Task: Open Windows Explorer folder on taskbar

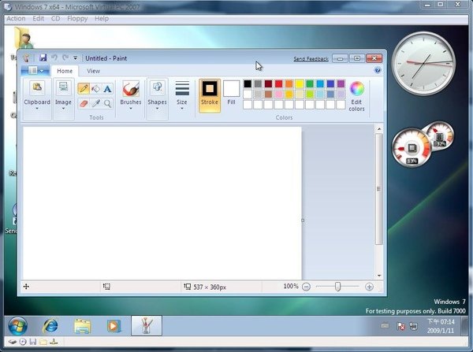Action: click(82, 326)
